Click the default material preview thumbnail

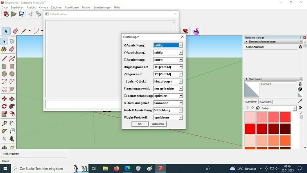click(x=252, y=90)
